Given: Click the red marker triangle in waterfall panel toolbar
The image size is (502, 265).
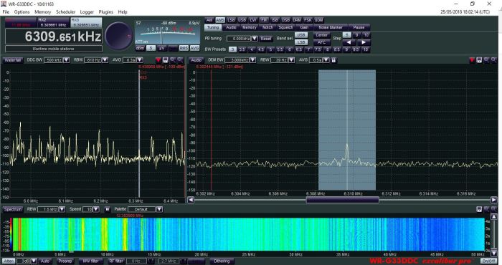Looking at the screenshot, I should pyautogui.click(x=158, y=59).
